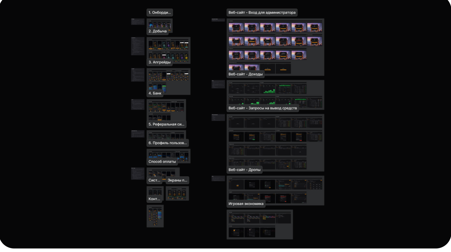Select the "Экраны п..." section label
This screenshot has width=451, height=252.
point(178,180)
